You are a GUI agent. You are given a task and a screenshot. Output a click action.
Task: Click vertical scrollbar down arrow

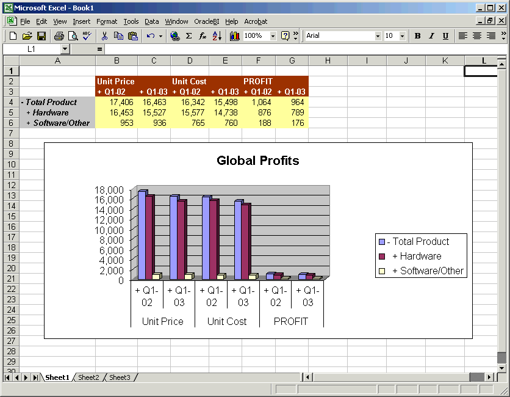501,368
